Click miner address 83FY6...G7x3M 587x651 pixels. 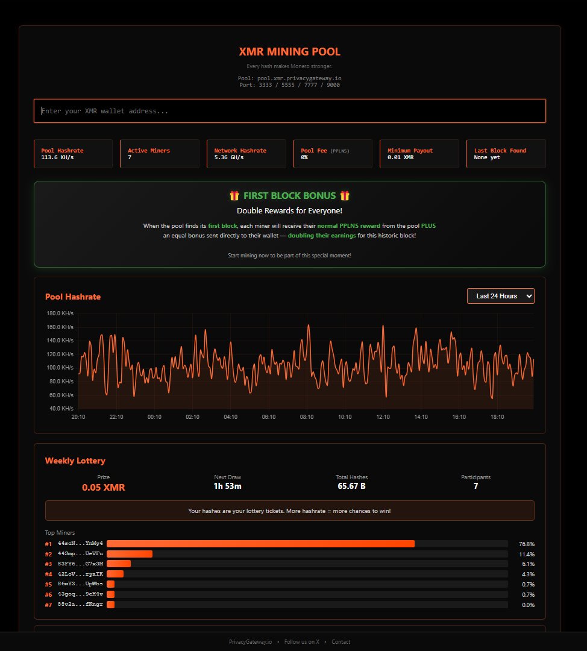(80, 564)
